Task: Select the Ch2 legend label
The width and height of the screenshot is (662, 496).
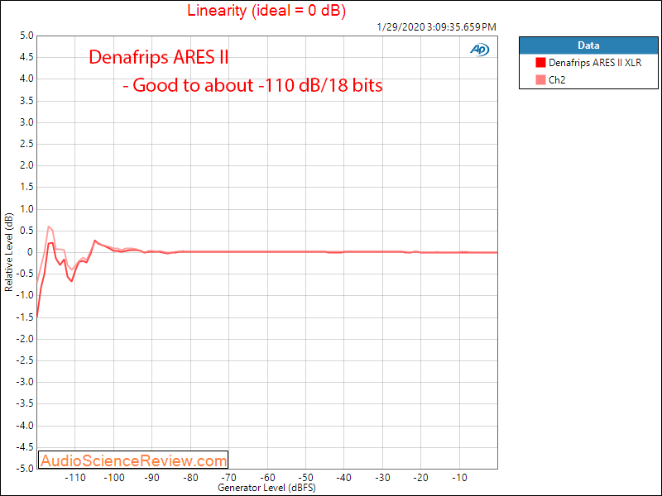Action: coord(557,80)
